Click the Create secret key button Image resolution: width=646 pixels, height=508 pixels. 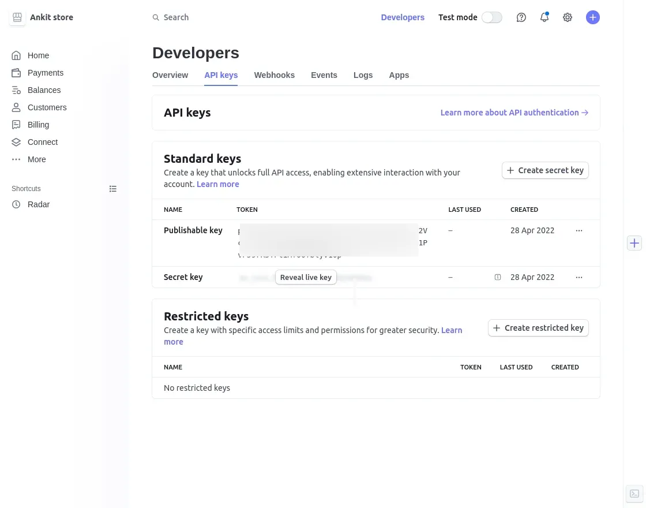point(544,170)
